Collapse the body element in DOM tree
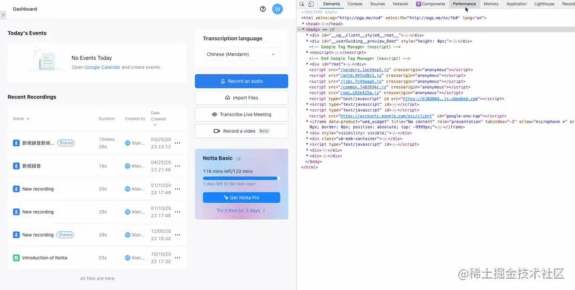Image resolution: width=575 pixels, height=290 pixels. pos(303,29)
